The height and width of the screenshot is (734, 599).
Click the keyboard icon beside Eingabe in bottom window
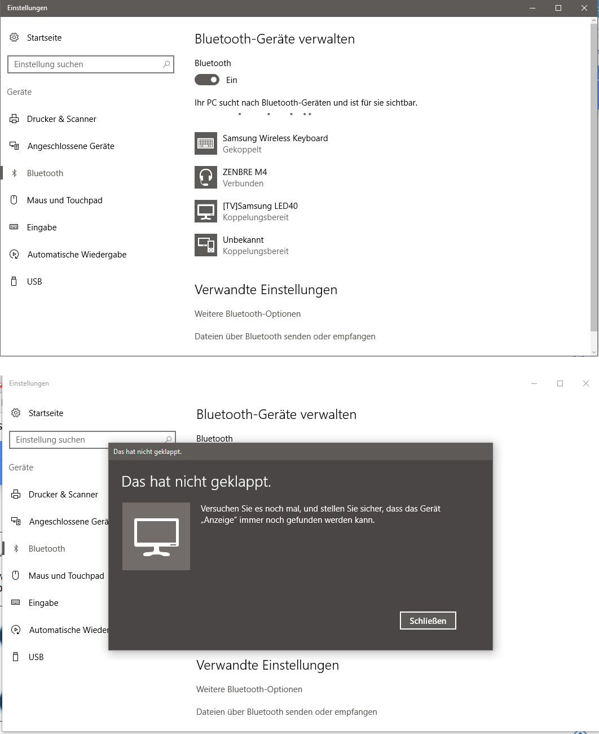point(16,602)
